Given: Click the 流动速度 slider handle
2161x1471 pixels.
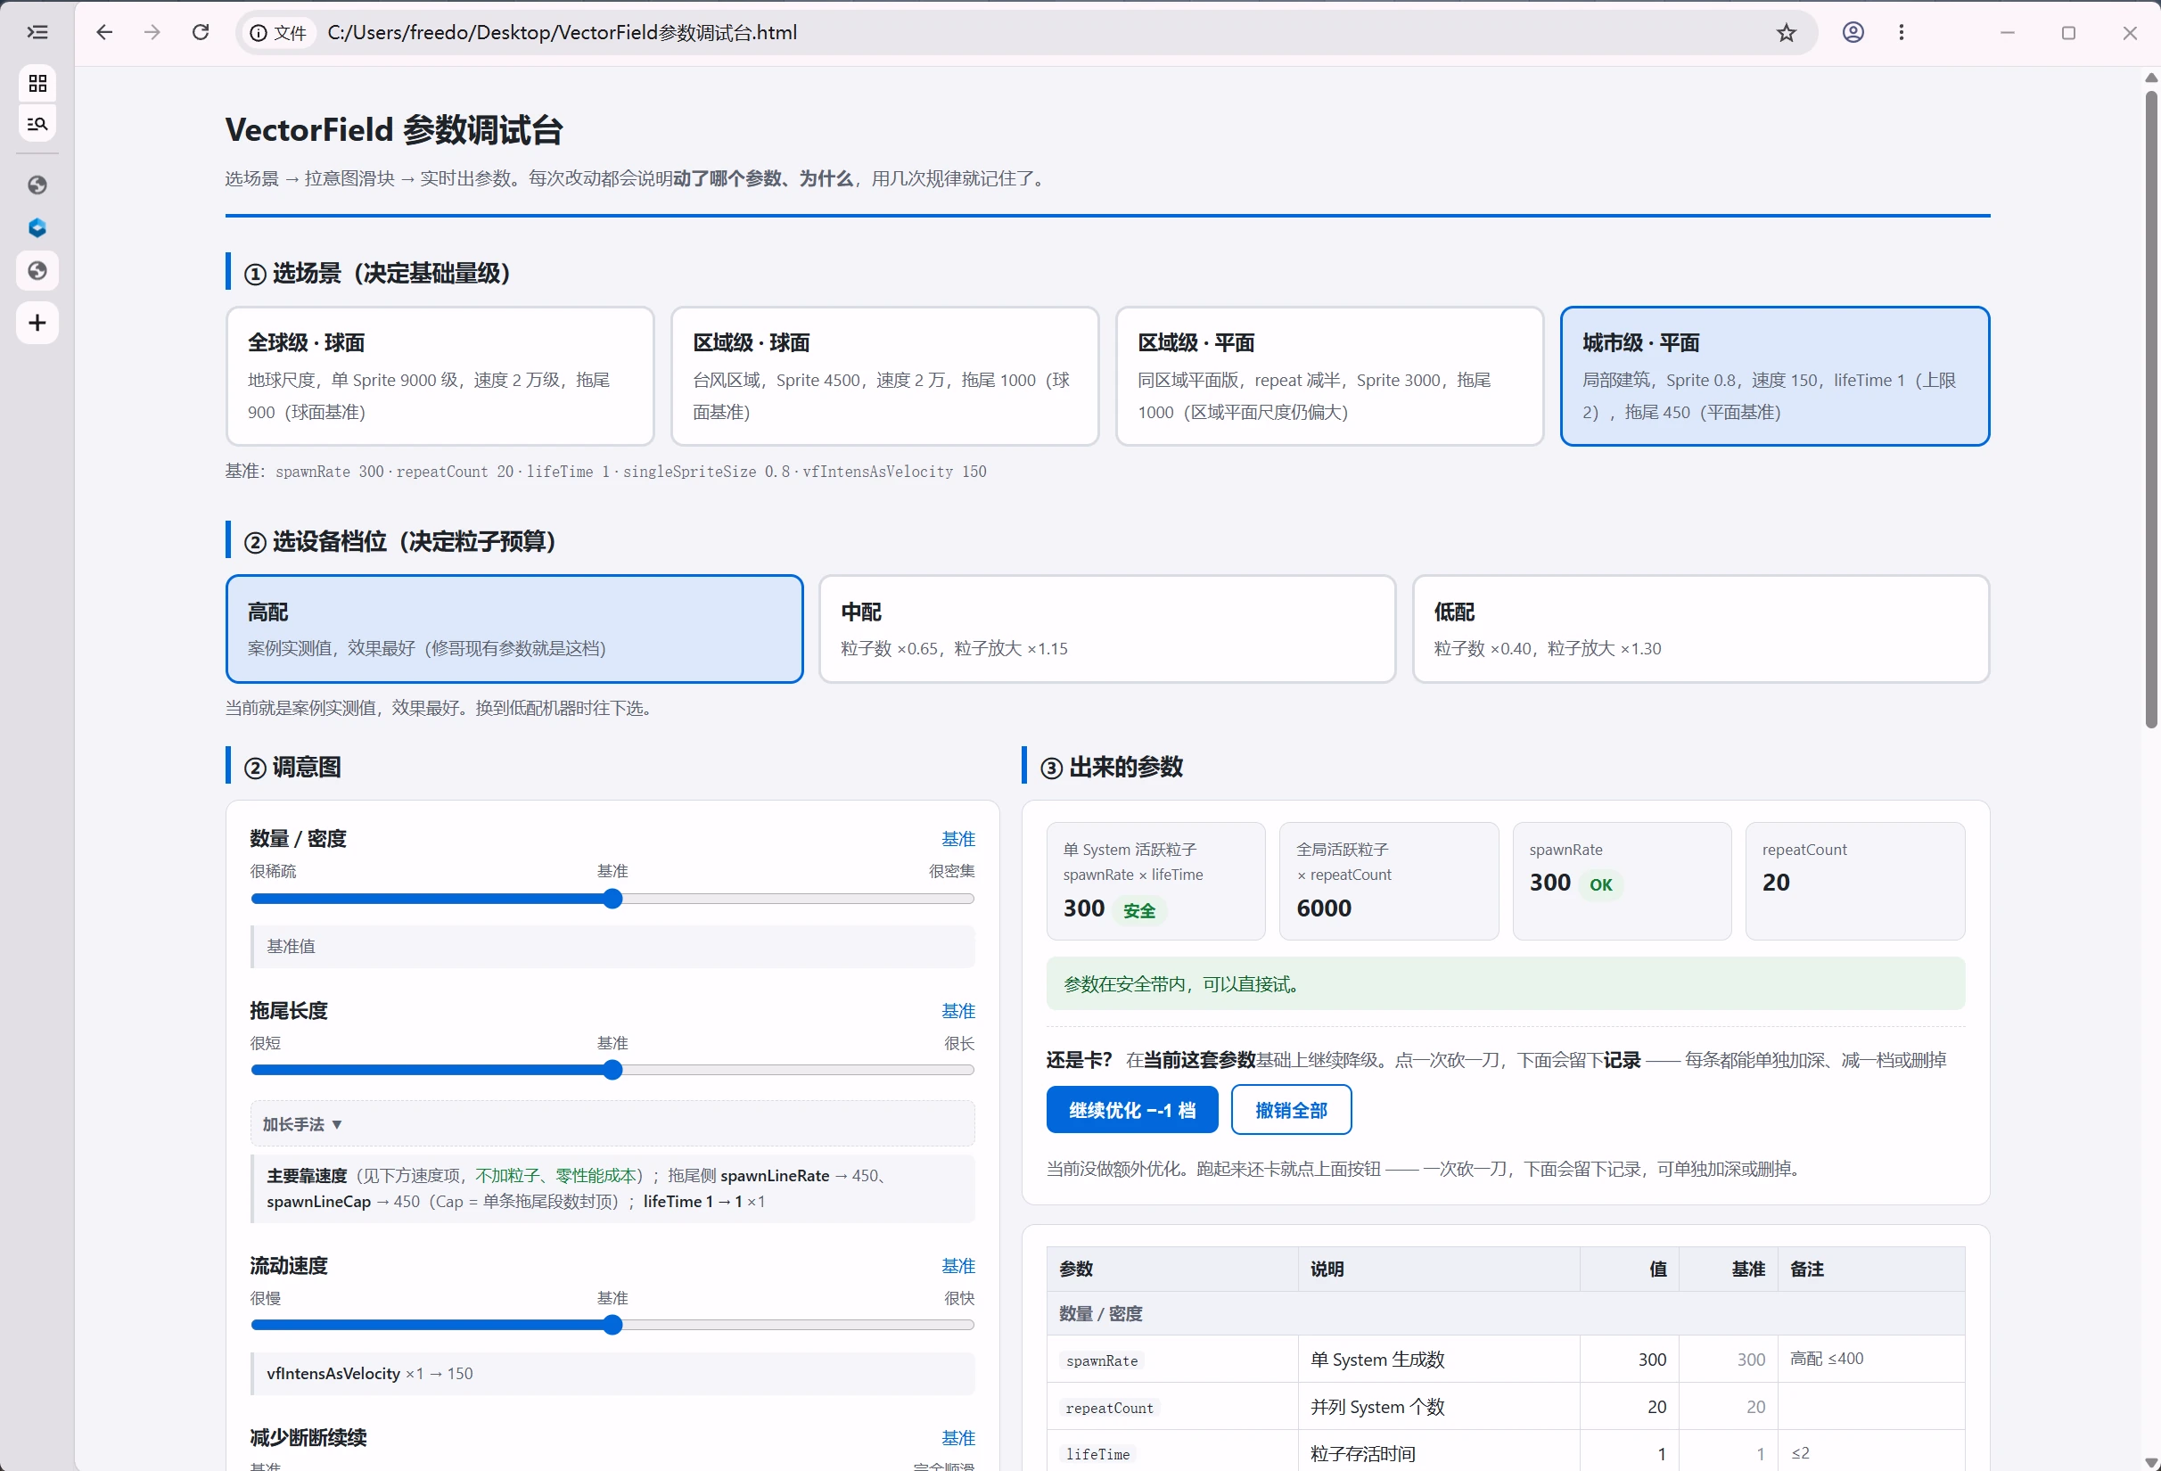Looking at the screenshot, I should click(x=612, y=1325).
